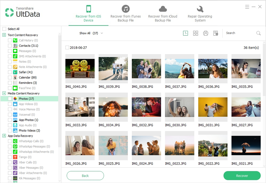266x183 pixels.
Task: Click the SMS Attachments icon
Action: tap(15, 56)
